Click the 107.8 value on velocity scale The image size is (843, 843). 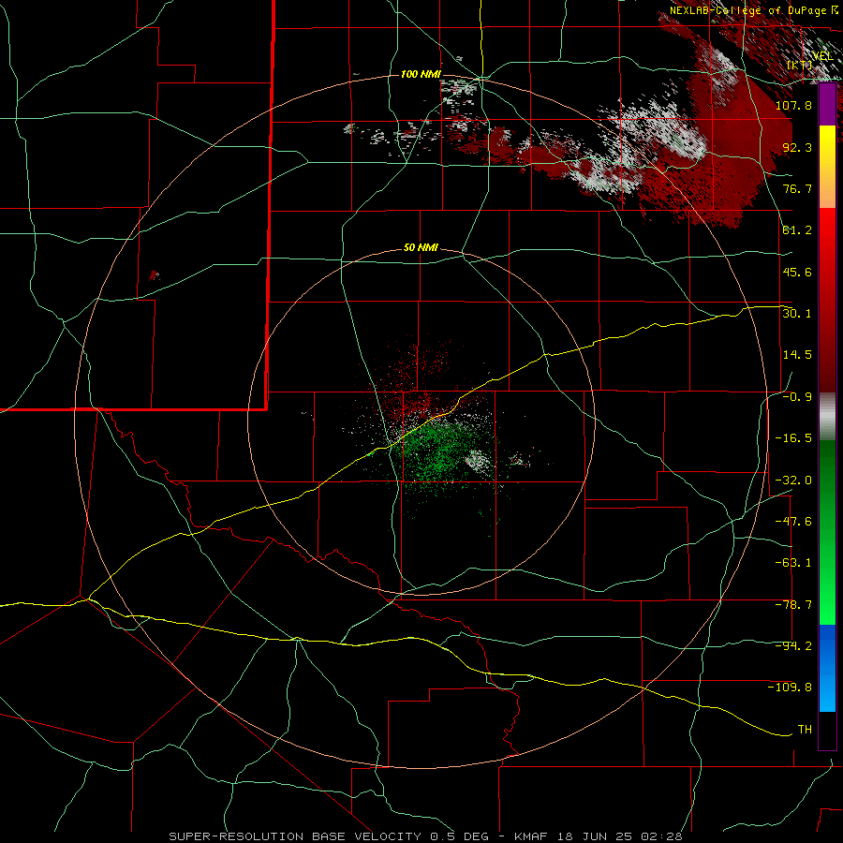pyautogui.click(x=793, y=105)
